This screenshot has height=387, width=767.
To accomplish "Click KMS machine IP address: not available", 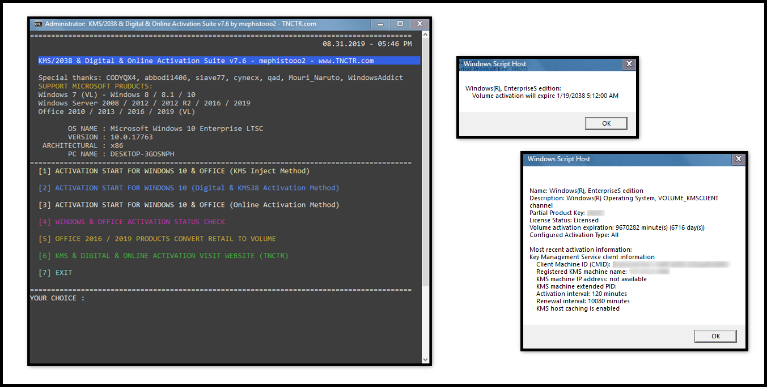I will (x=591, y=279).
